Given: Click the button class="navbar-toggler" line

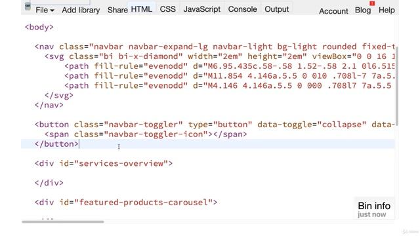Looking at the screenshot, I should 215,125.
